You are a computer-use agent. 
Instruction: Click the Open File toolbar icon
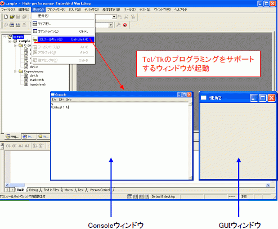[x=12, y=17]
